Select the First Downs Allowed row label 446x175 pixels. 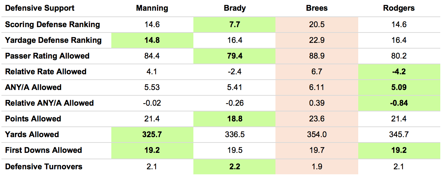44,150
